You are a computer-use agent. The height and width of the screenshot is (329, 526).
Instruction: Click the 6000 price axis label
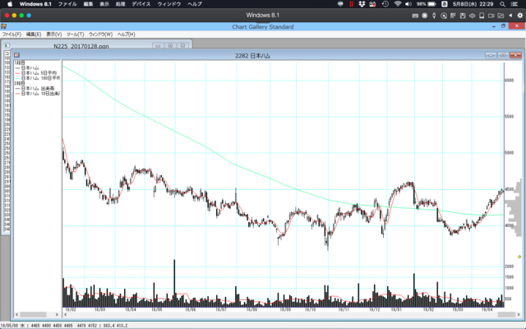[510, 81]
